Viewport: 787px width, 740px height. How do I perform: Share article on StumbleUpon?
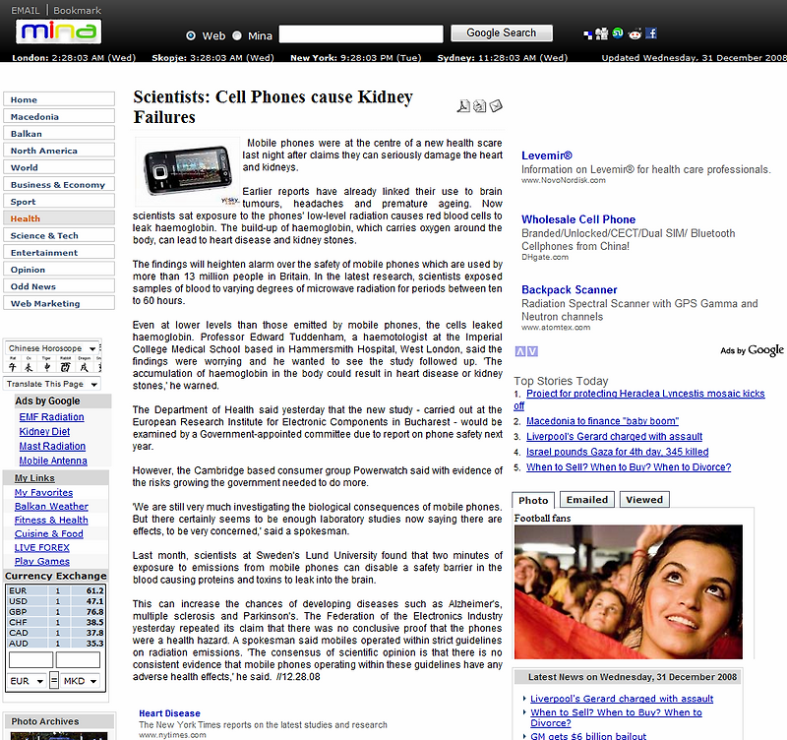618,33
